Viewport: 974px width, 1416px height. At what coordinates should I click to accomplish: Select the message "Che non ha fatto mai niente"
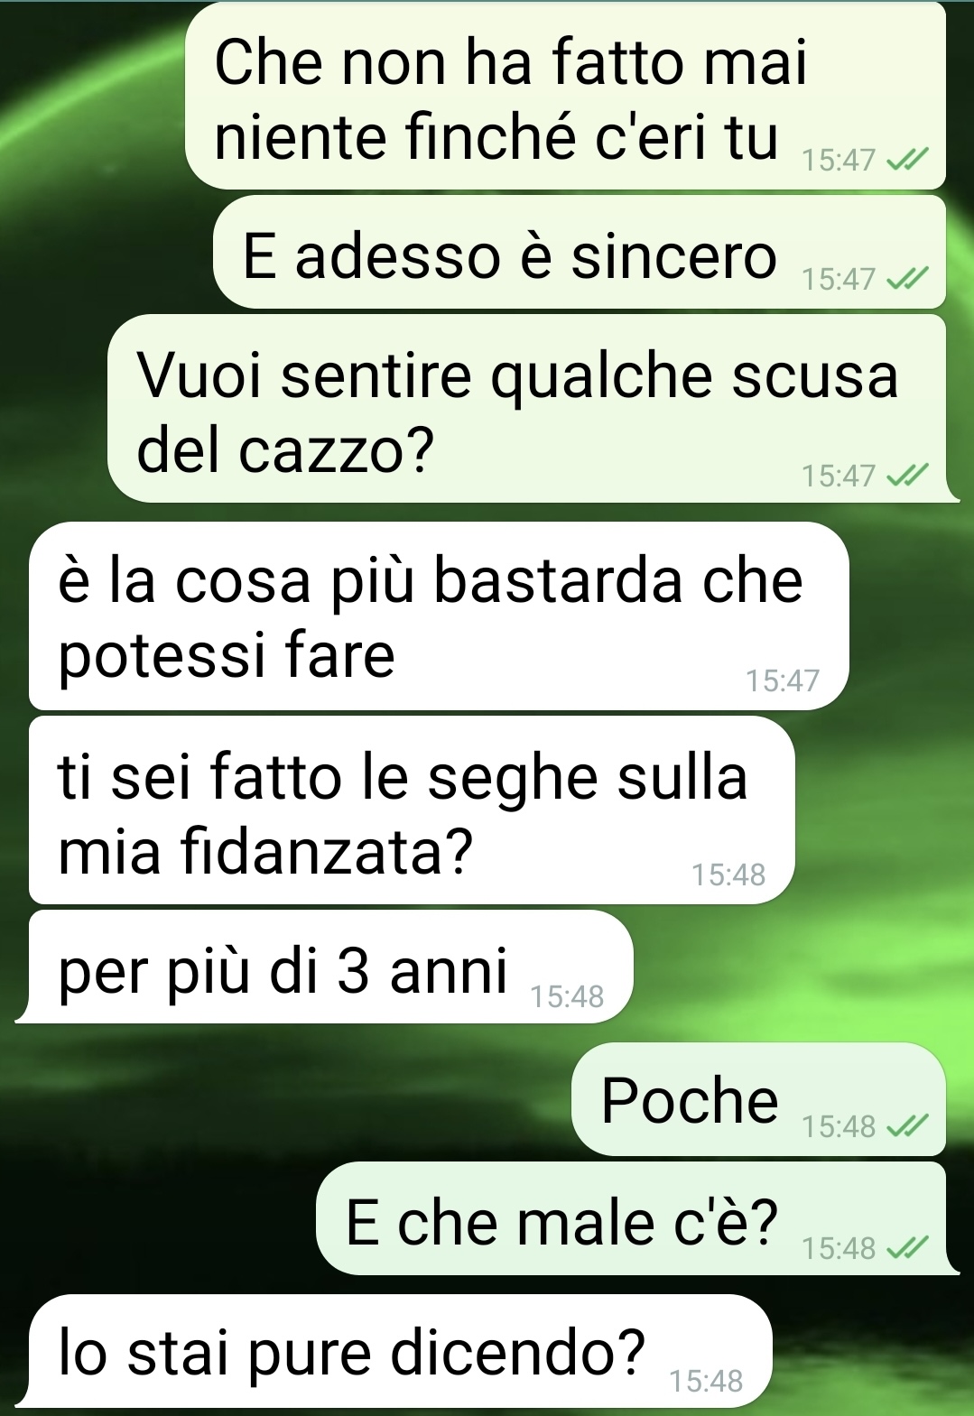pyautogui.click(x=565, y=97)
